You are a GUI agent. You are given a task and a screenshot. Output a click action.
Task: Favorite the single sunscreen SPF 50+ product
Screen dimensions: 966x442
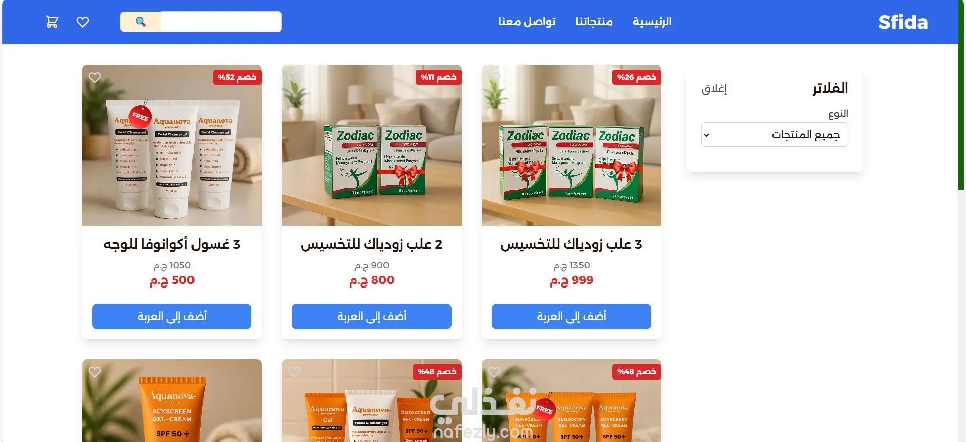coord(95,372)
